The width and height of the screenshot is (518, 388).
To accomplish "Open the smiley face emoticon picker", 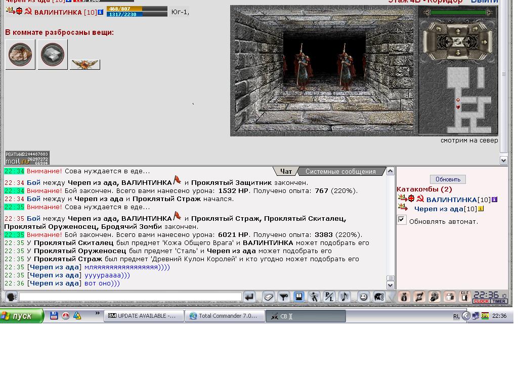I will (363, 297).
